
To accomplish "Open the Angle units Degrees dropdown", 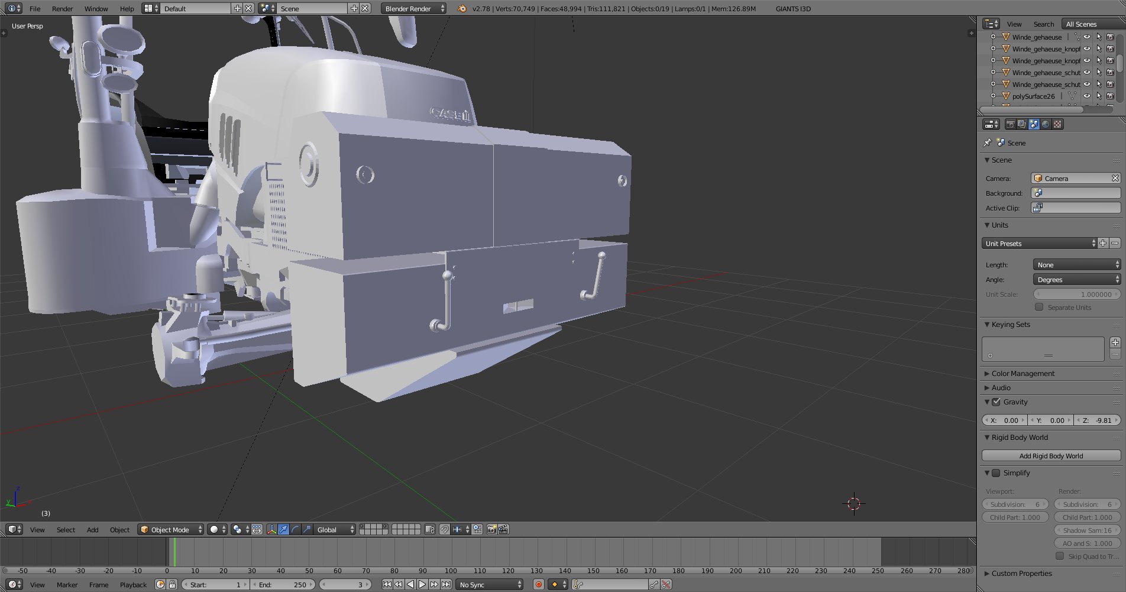I will click(x=1076, y=280).
